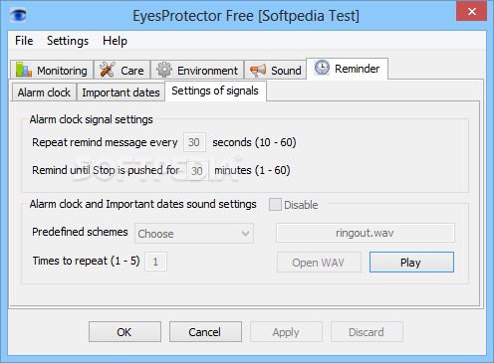Play the ringout.wav sound
This screenshot has width=494, height=363.
click(x=411, y=263)
